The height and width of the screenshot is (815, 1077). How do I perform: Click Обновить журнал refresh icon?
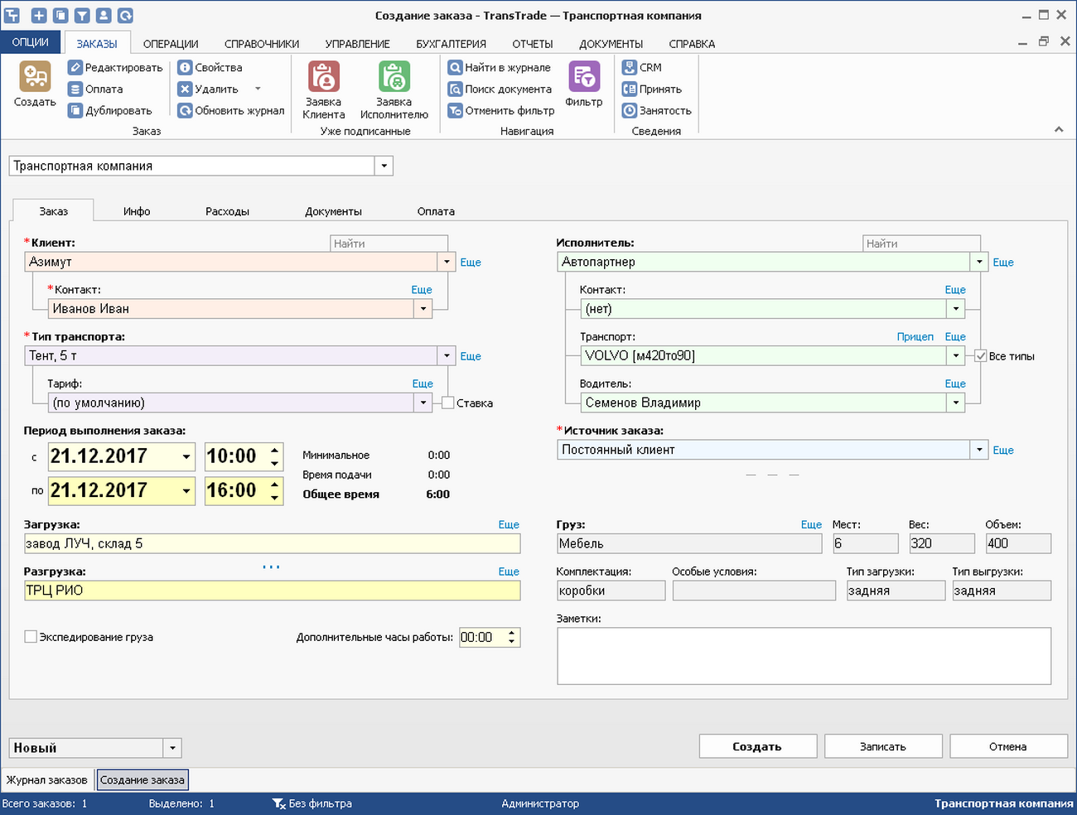click(186, 110)
